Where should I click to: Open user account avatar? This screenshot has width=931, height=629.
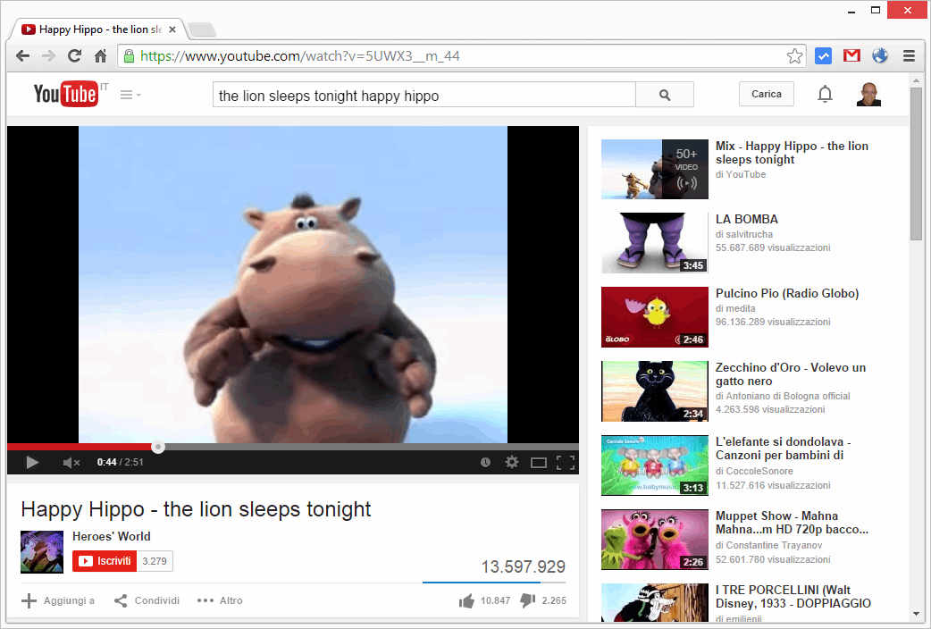(868, 94)
